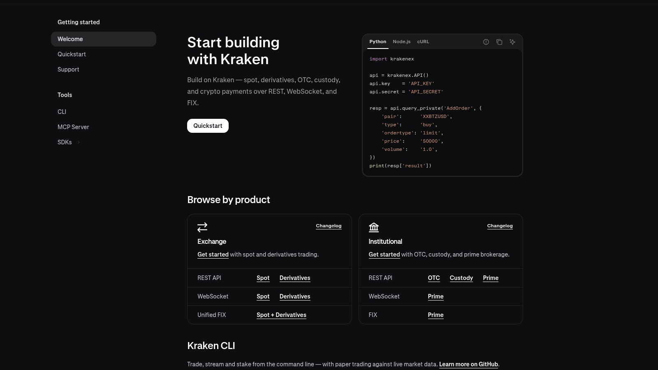Open Institutional WebSocket Prime link
658x370 pixels.
pyautogui.click(x=436, y=296)
